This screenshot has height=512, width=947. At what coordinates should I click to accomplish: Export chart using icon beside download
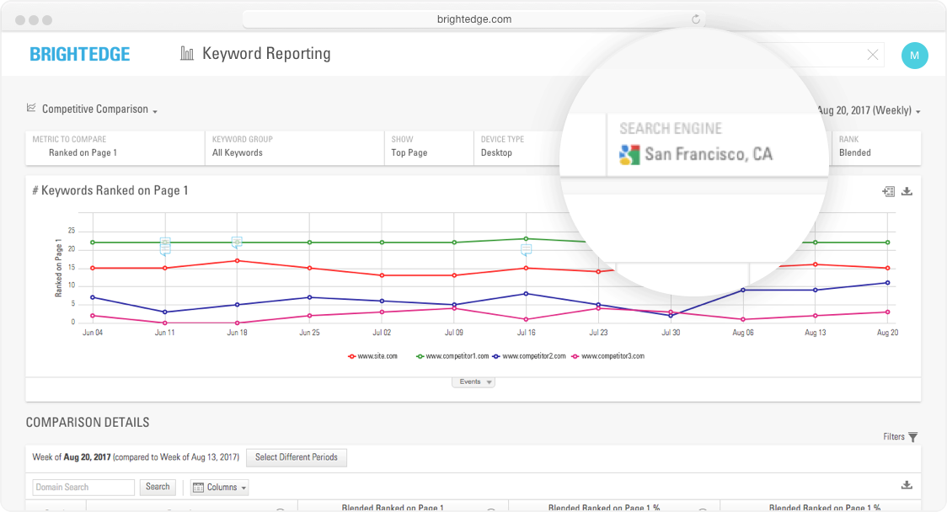[888, 191]
